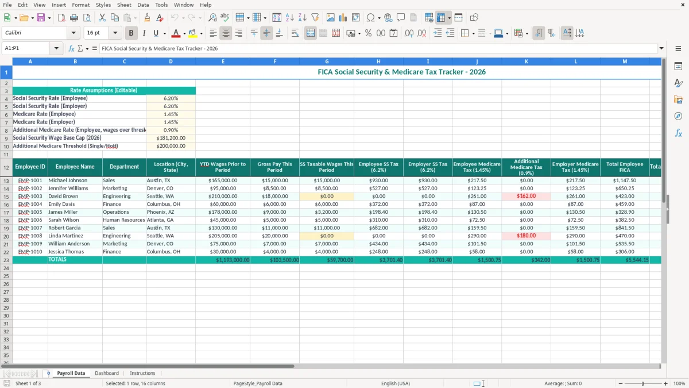The width and height of the screenshot is (689, 388).
Task: Click Add Decimal Place icon
Action: [409, 33]
